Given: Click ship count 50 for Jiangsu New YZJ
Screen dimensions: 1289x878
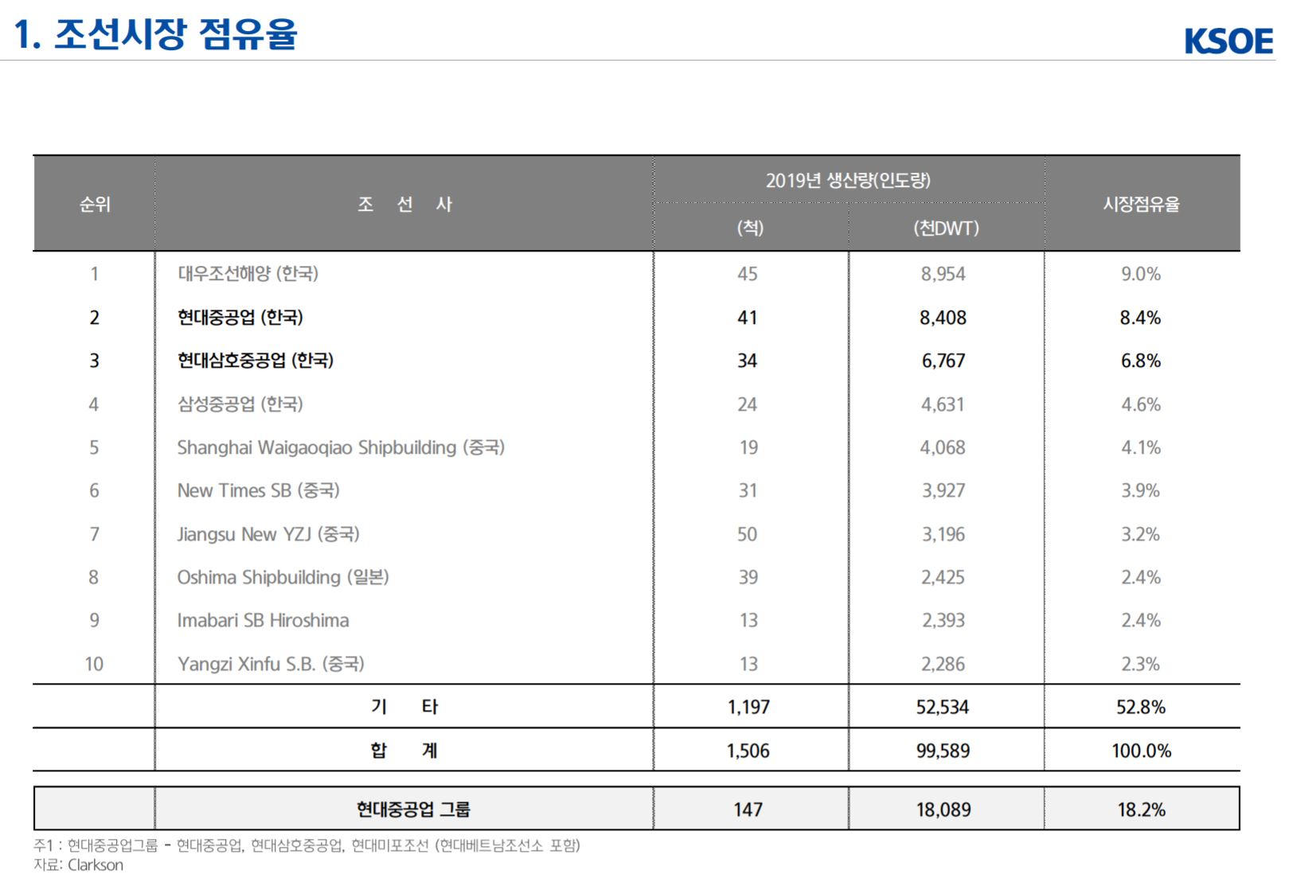Looking at the screenshot, I should coord(748,534).
